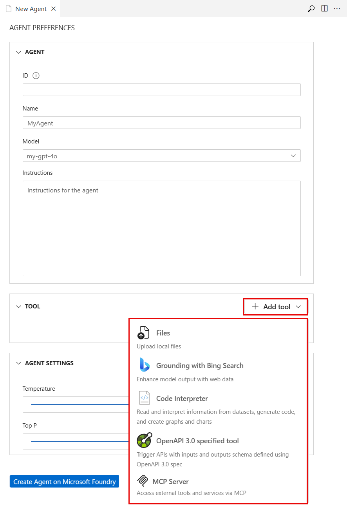Click the Instructions text area
347x513 pixels.
tap(161, 228)
